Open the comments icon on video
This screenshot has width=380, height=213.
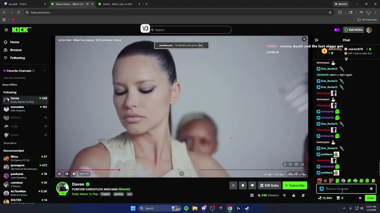(296, 164)
